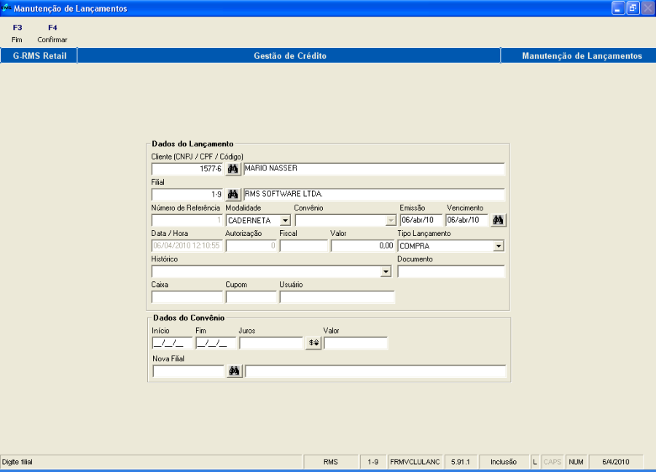
Task: Click Manutenção de Lançamentos header label
Action: tap(582, 55)
